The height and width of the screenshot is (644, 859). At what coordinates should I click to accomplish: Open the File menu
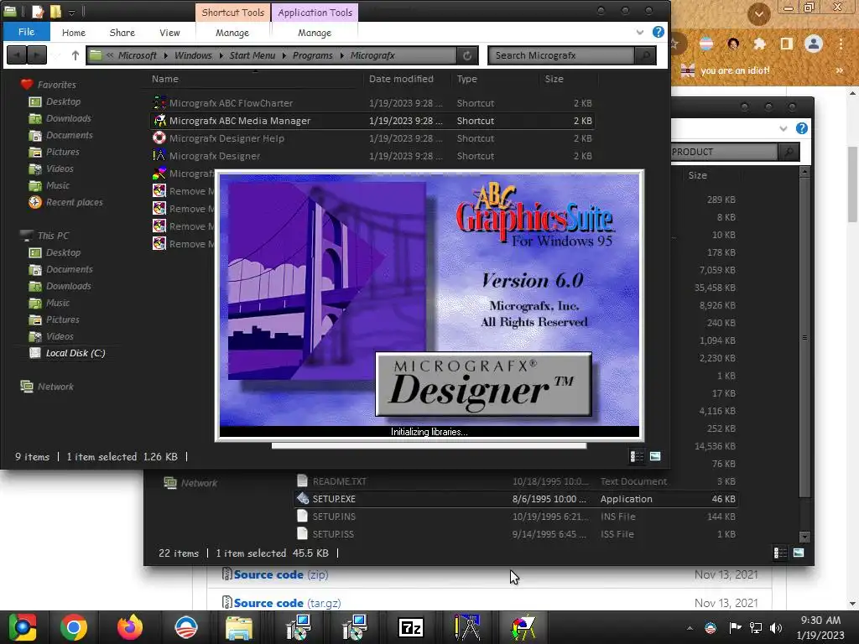pyautogui.click(x=26, y=32)
